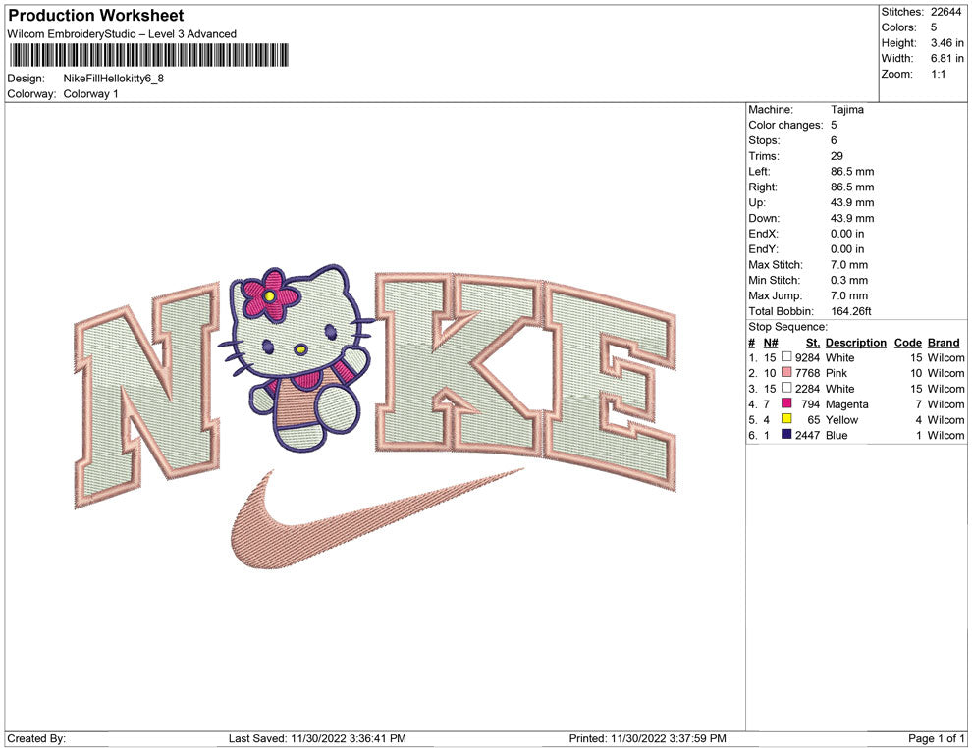The height and width of the screenshot is (748, 972).
Task: Click the 'Magenta' description in row 4
Action: [846, 404]
